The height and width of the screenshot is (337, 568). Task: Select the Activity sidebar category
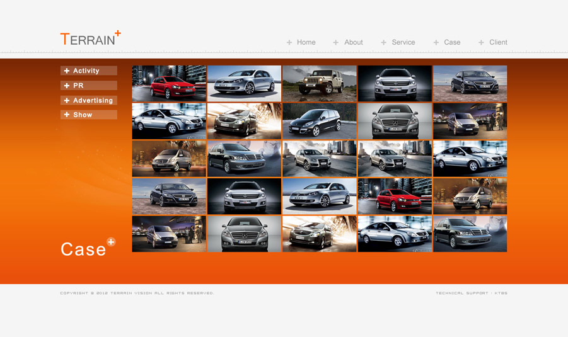pos(86,71)
